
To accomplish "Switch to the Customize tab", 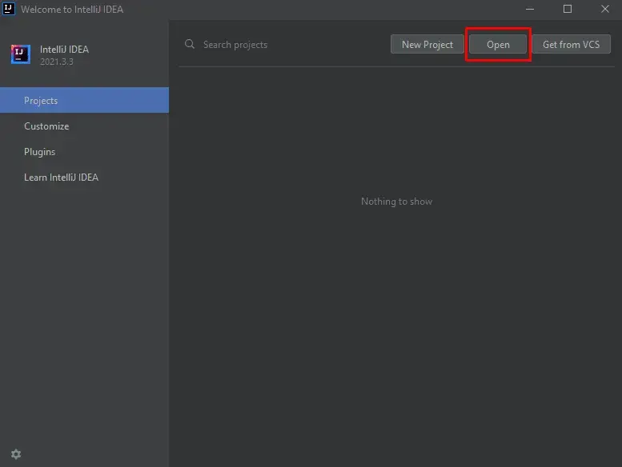I will (46, 126).
